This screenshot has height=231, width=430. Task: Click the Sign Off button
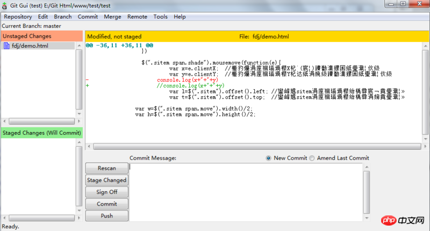[106, 192]
